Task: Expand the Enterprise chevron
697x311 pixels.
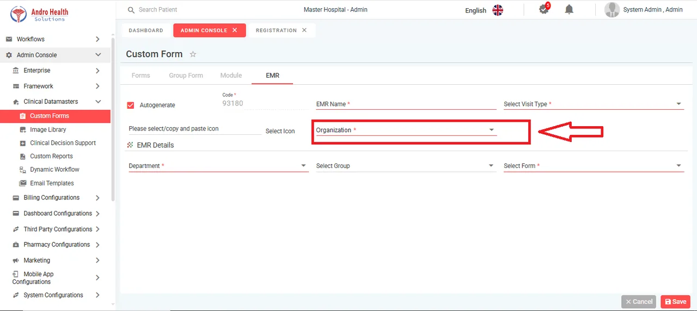Action: 97,71
